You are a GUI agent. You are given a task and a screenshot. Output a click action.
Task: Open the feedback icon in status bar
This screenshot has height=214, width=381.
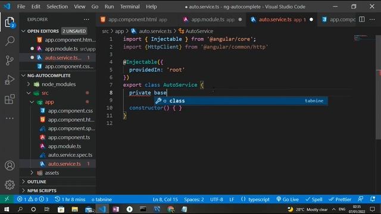point(360,199)
